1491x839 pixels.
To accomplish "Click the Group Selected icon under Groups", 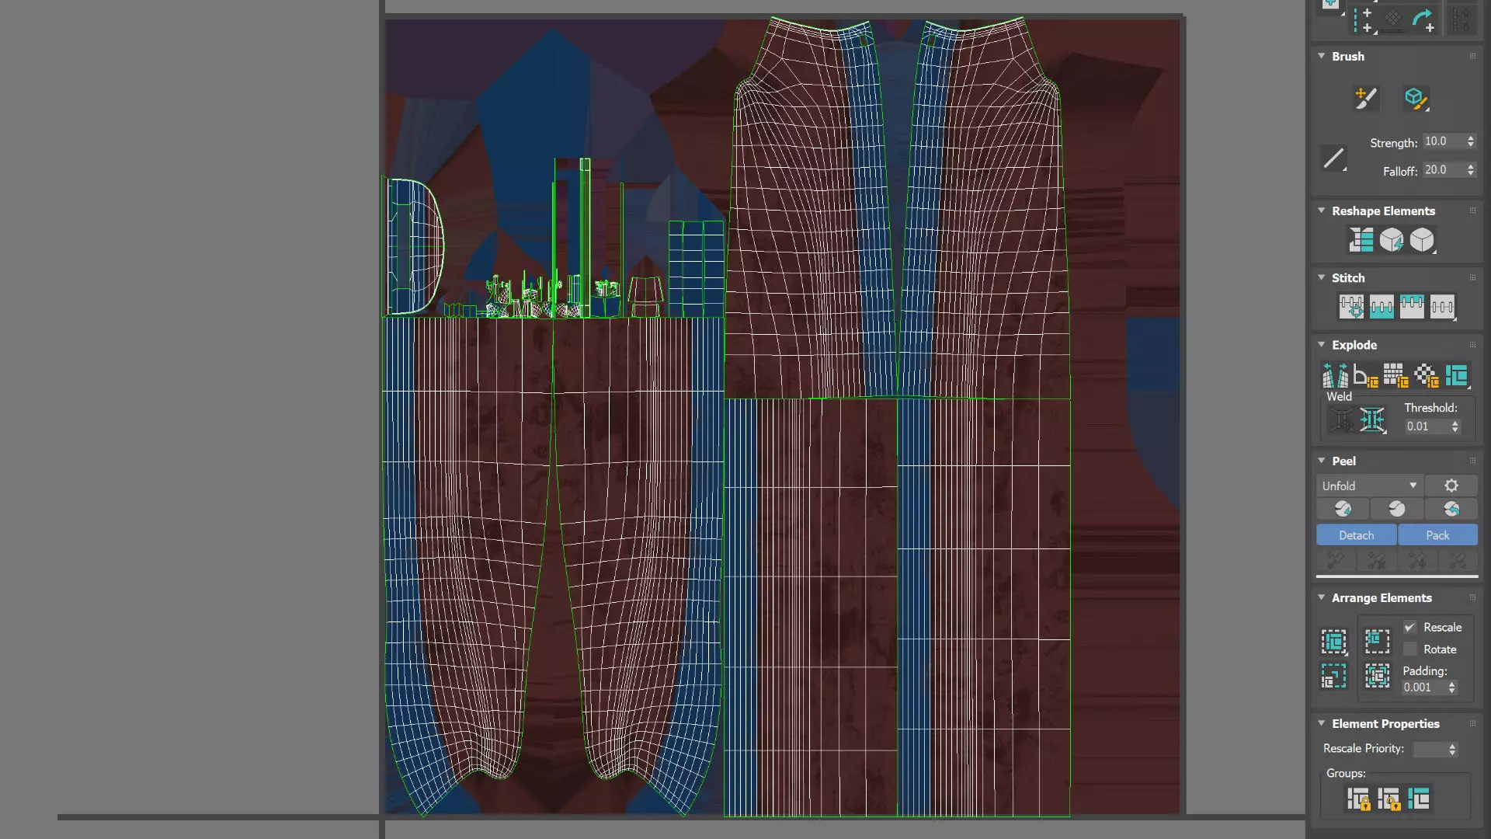I will 1357,799.
